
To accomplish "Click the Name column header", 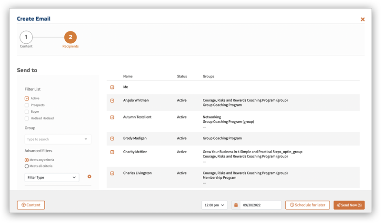I will pyautogui.click(x=128, y=76).
